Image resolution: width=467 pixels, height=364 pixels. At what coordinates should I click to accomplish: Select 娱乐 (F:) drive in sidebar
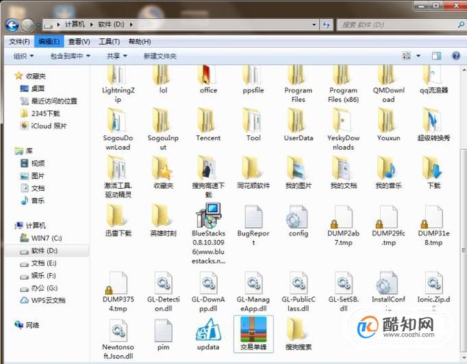point(38,276)
